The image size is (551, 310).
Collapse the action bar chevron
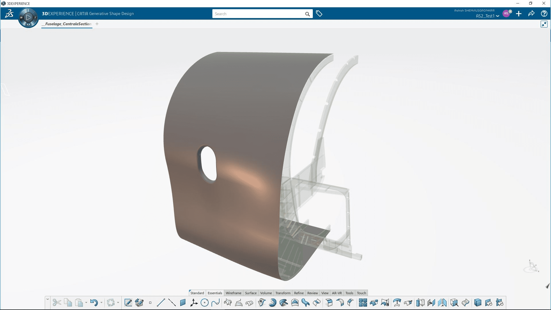pyautogui.click(x=47, y=299)
